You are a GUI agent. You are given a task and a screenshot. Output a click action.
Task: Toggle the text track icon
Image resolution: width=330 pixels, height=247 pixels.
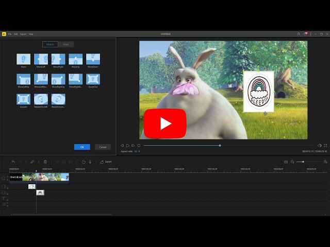point(4,199)
